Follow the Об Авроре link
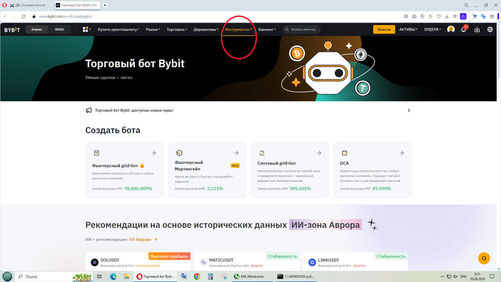Image resolution: width=501 pixels, height=282 pixels. tap(143, 239)
